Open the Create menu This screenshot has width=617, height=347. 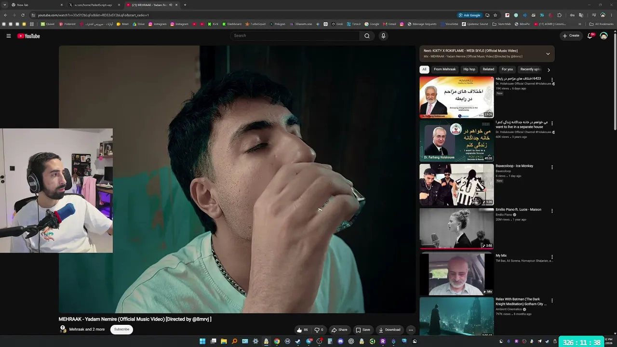pyautogui.click(x=571, y=36)
